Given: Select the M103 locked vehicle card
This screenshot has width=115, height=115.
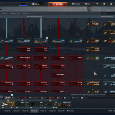Looking at the screenshot, I should pos(41,50).
